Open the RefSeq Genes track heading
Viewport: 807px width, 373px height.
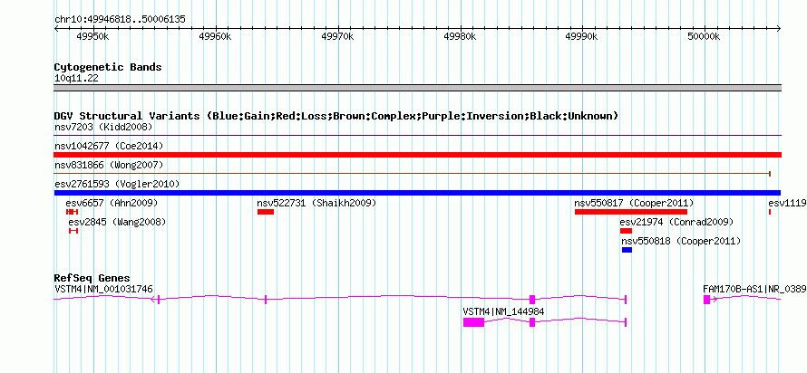92,279
